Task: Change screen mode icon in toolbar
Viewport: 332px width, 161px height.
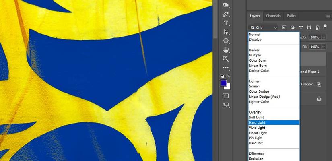Action: [x=226, y=105]
